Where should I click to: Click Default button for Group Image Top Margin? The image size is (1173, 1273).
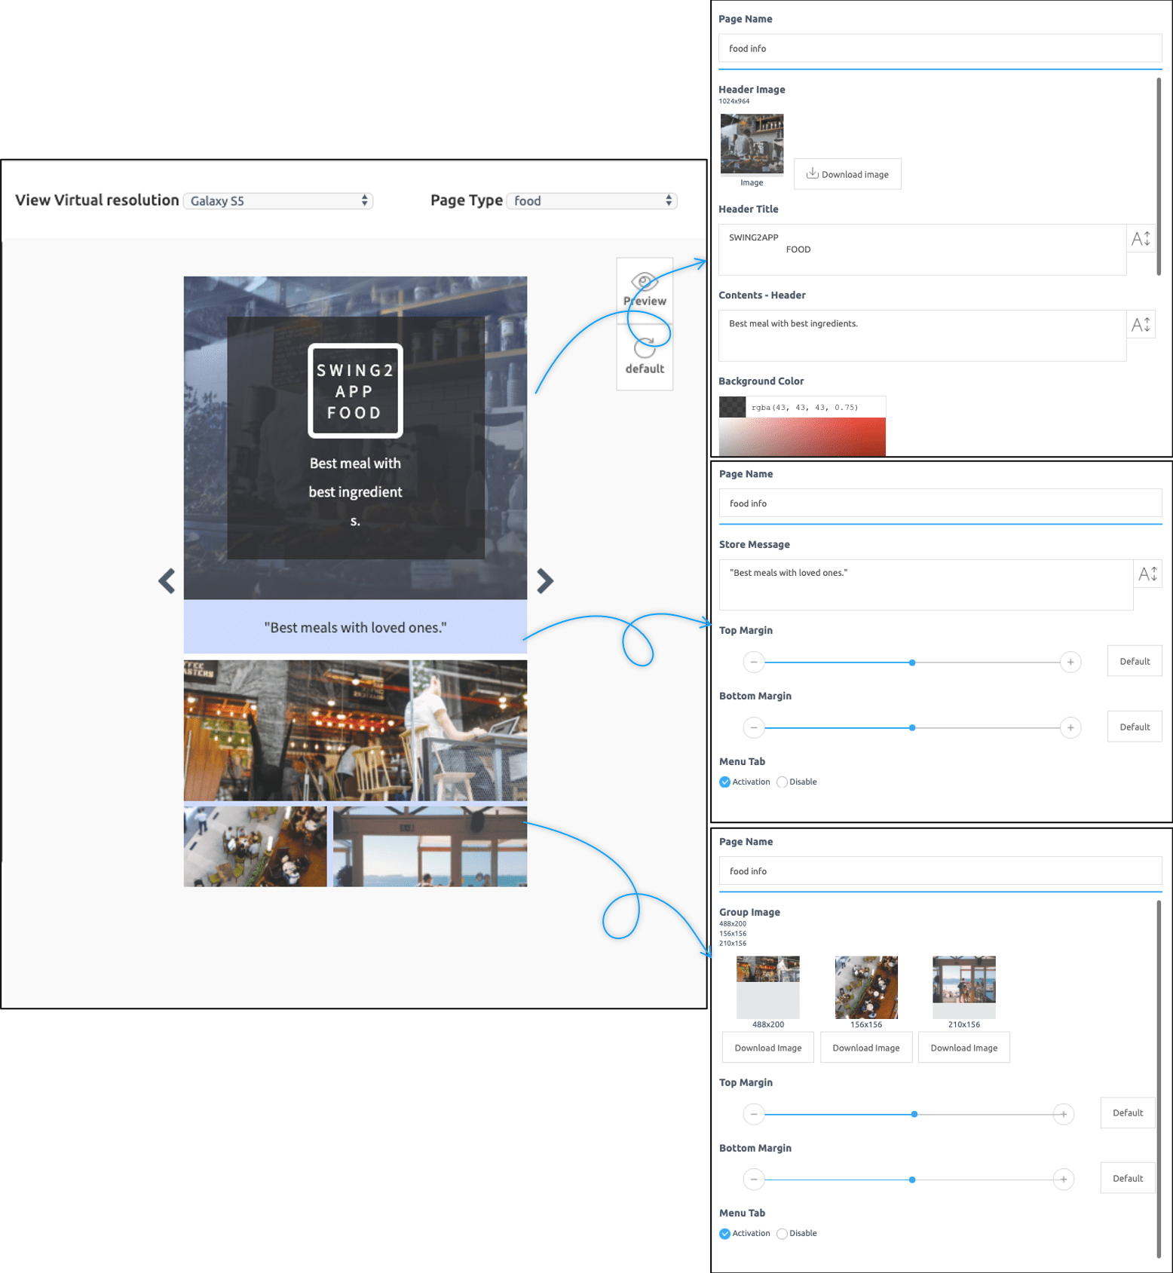pyautogui.click(x=1127, y=1113)
